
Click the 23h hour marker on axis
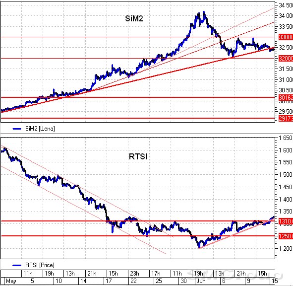(x=134, y=274)
